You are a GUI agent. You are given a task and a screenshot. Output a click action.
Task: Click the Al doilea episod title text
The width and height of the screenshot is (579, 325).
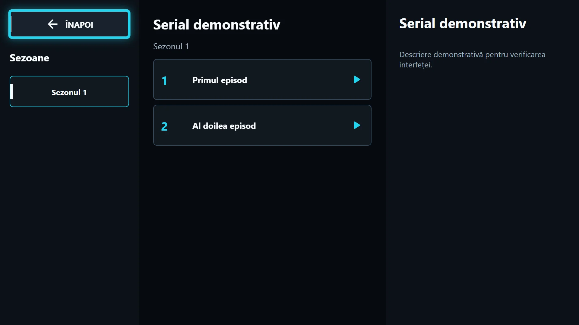click(x=224, y=126)
